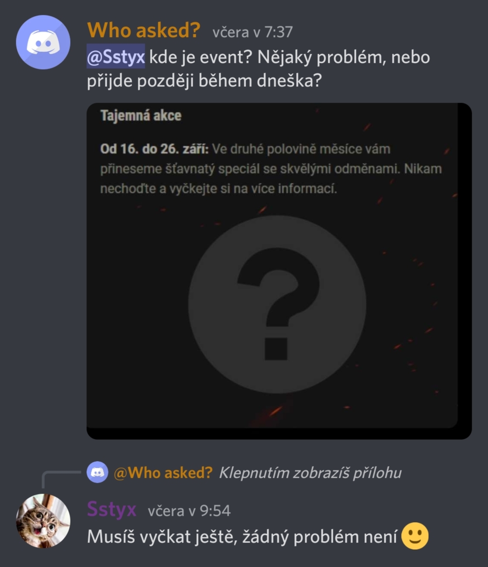The image size is (488, 567).
Task: Tap the highlighted @Sstyx mention
Action: [x=116, y=57]
